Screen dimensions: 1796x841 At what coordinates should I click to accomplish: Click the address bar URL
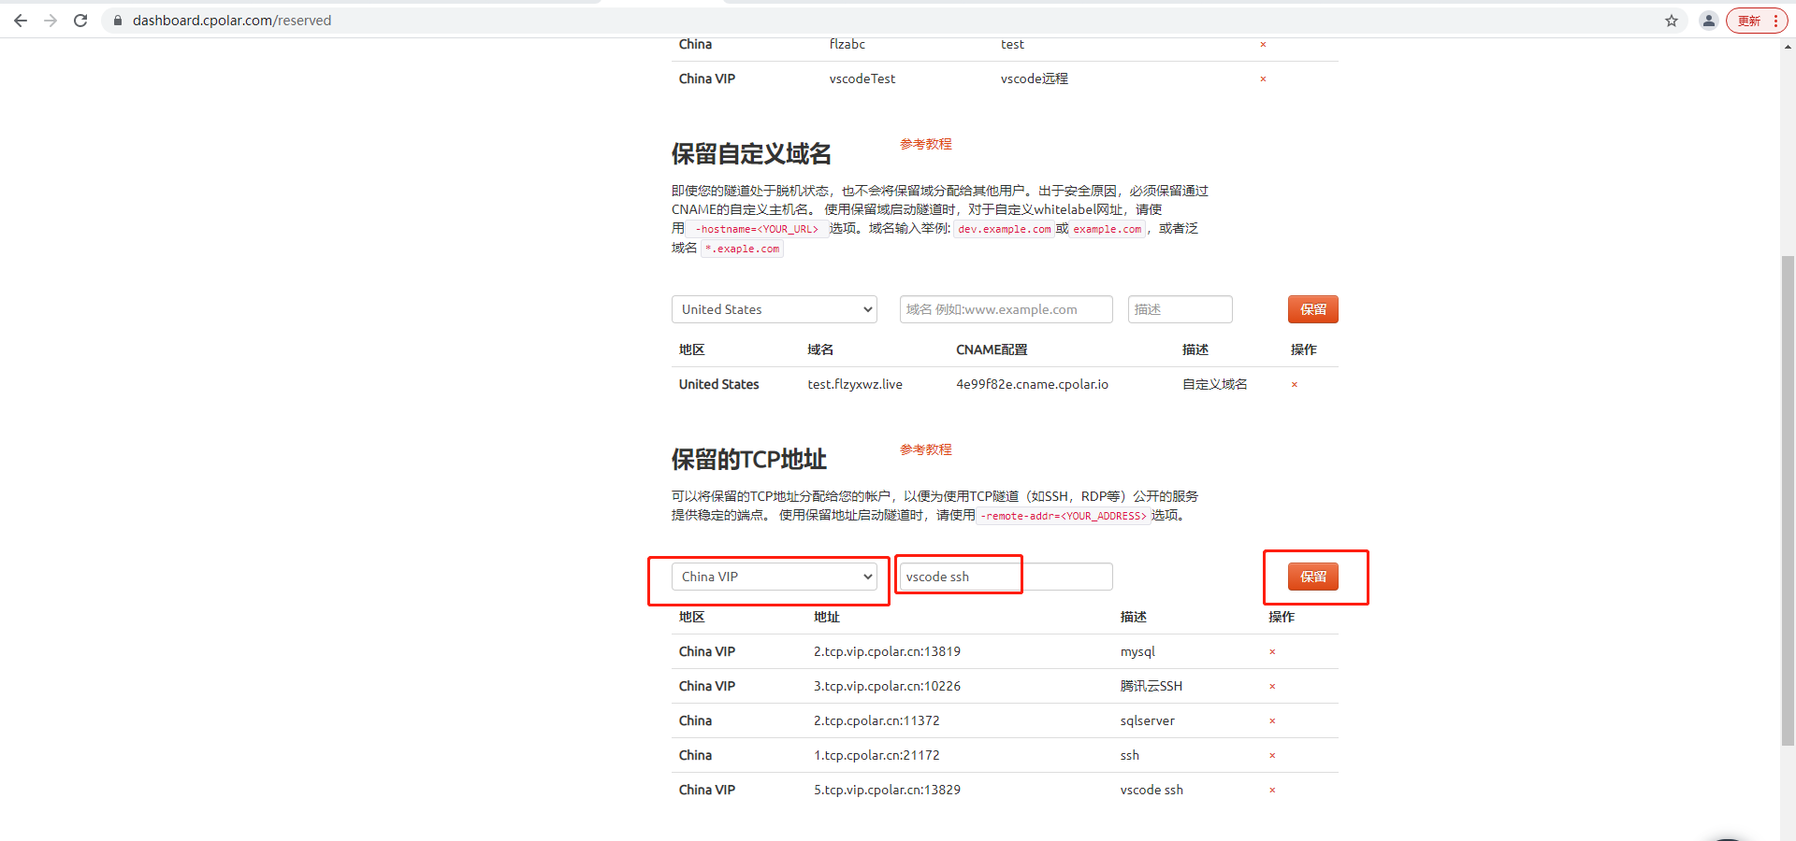(232, 21)
